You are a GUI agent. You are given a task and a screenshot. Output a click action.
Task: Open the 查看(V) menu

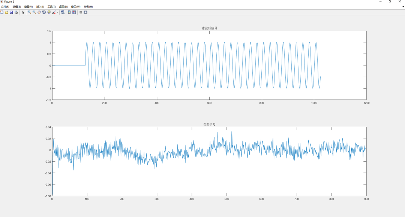tap(28, 7)
